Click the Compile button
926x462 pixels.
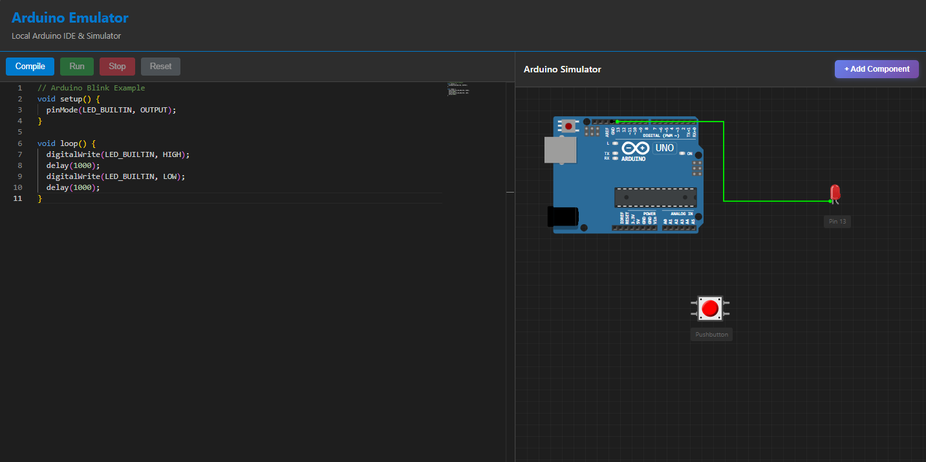[x=30, y=66]
